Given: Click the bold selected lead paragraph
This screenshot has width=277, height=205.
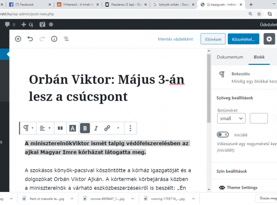Looking at the screenshot, I should tap(107, 147).
